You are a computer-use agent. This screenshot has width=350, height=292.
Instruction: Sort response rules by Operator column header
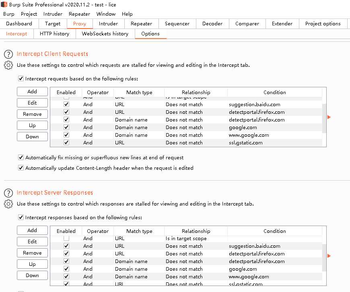98,231
